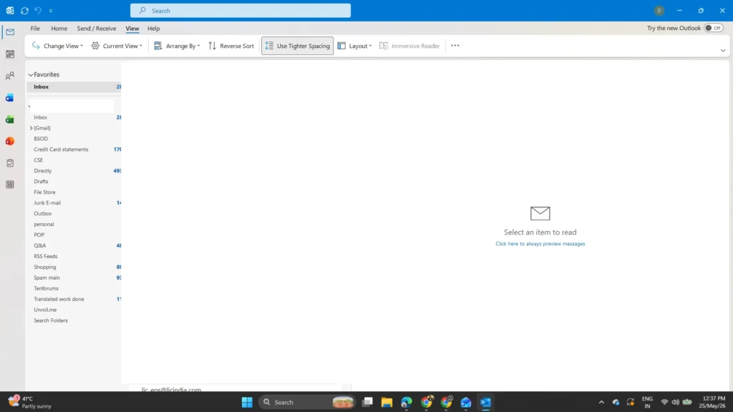Select the View tab

pyautogui.click(x=132, y=29)
